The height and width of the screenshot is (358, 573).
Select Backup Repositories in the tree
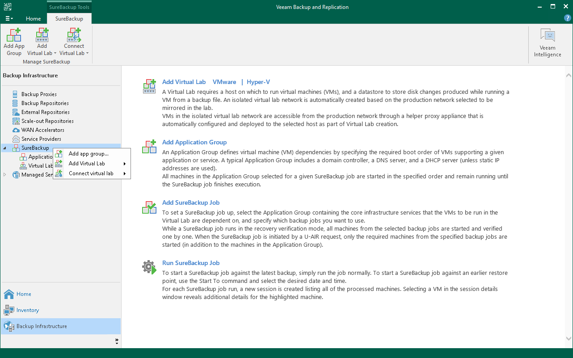45,103
